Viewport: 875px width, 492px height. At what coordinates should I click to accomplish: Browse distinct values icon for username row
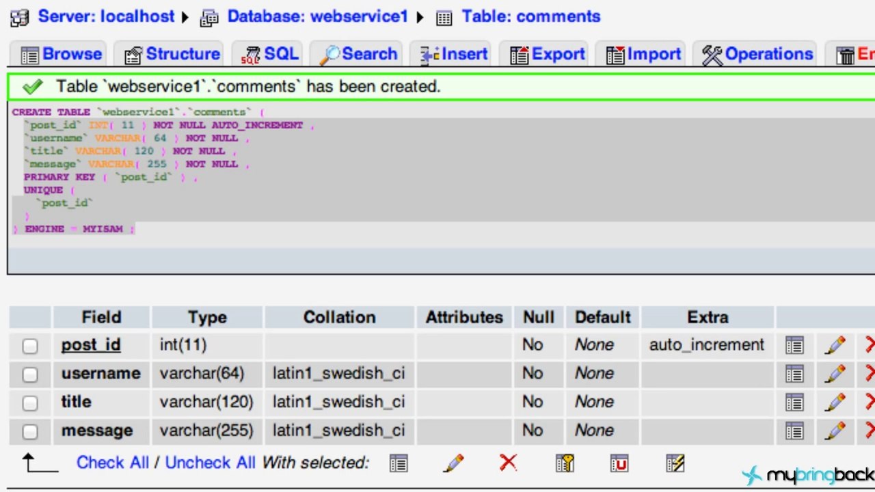coord(794,374)
